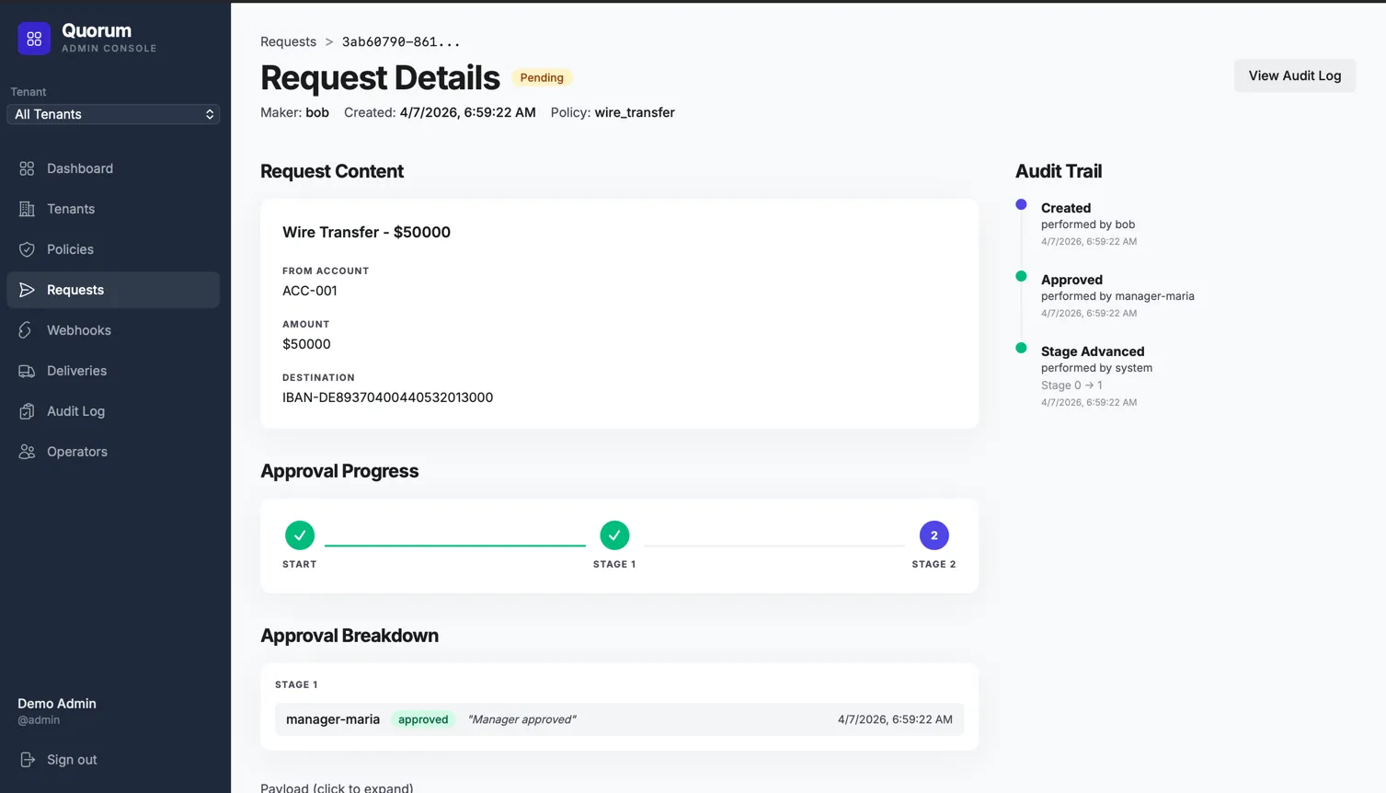
Task: Click the Policies shield icon
Action: point(27,249)
